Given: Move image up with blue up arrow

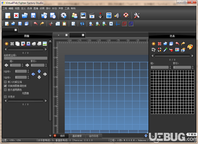Looking at the screenshot, I should (39, 71).
